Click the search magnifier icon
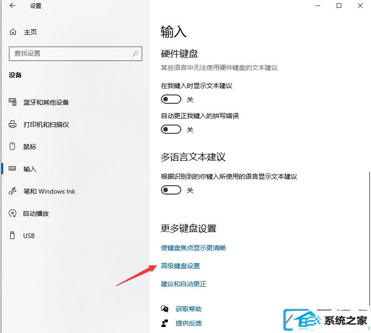The image size is (371, 333). [x=135, y=54]
